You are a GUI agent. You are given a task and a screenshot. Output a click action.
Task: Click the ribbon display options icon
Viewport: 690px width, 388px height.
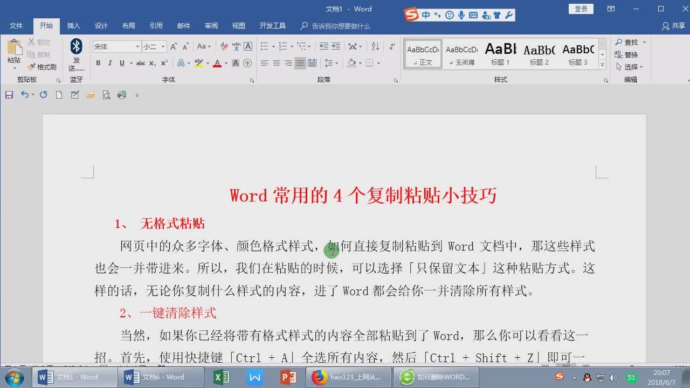[x=611, y=9]
